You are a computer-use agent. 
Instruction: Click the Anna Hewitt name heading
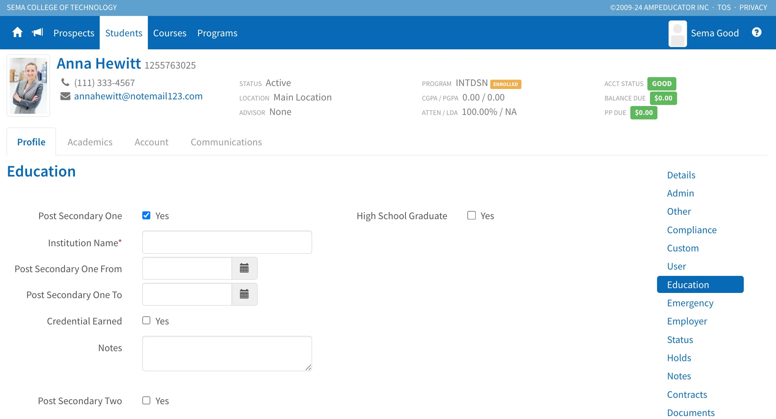(99, 64)
